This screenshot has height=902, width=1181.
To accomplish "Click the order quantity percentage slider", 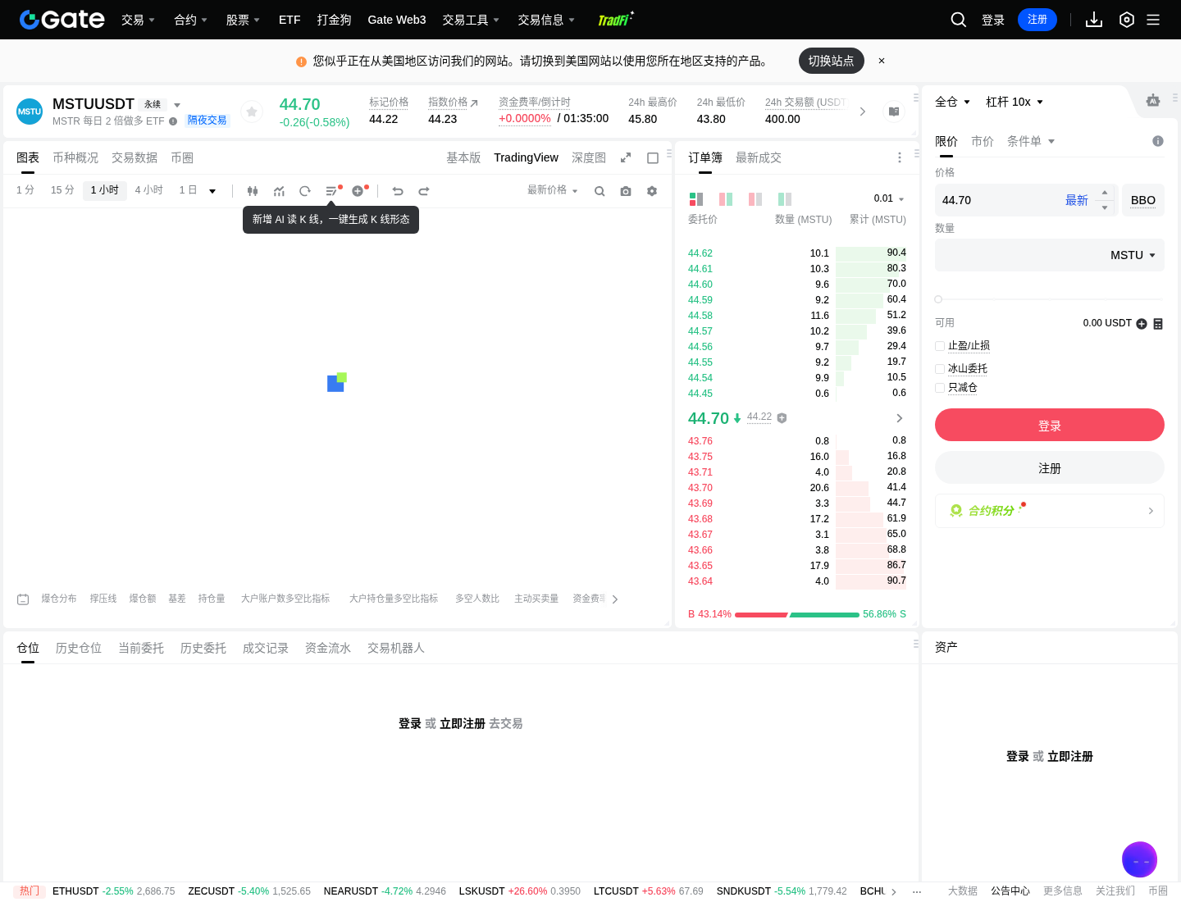I will 1050,299.
